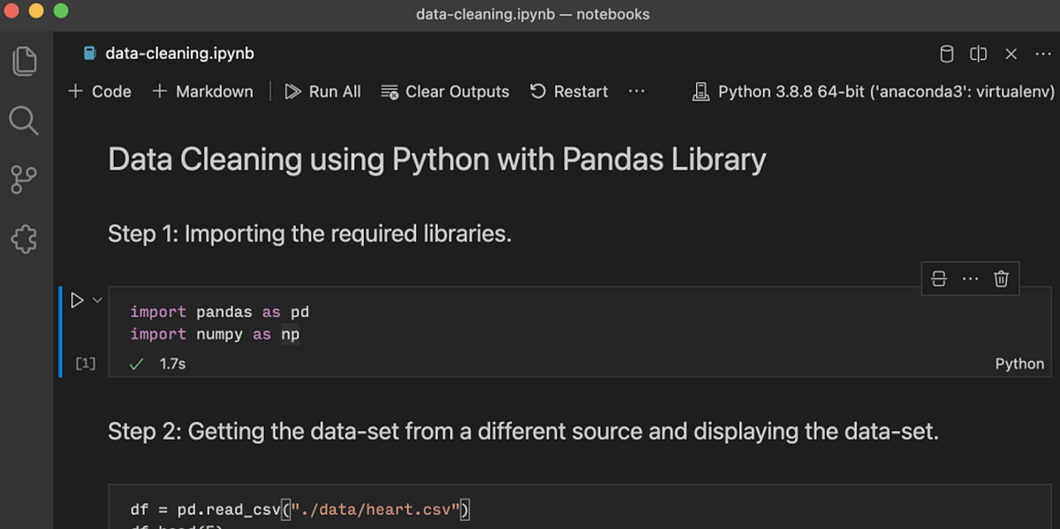Run All notebook cells
This screenshot has width=1060, height=529.
coord(322,91)
